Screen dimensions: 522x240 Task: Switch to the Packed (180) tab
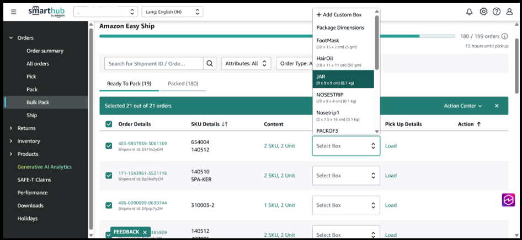click(183, 84)
